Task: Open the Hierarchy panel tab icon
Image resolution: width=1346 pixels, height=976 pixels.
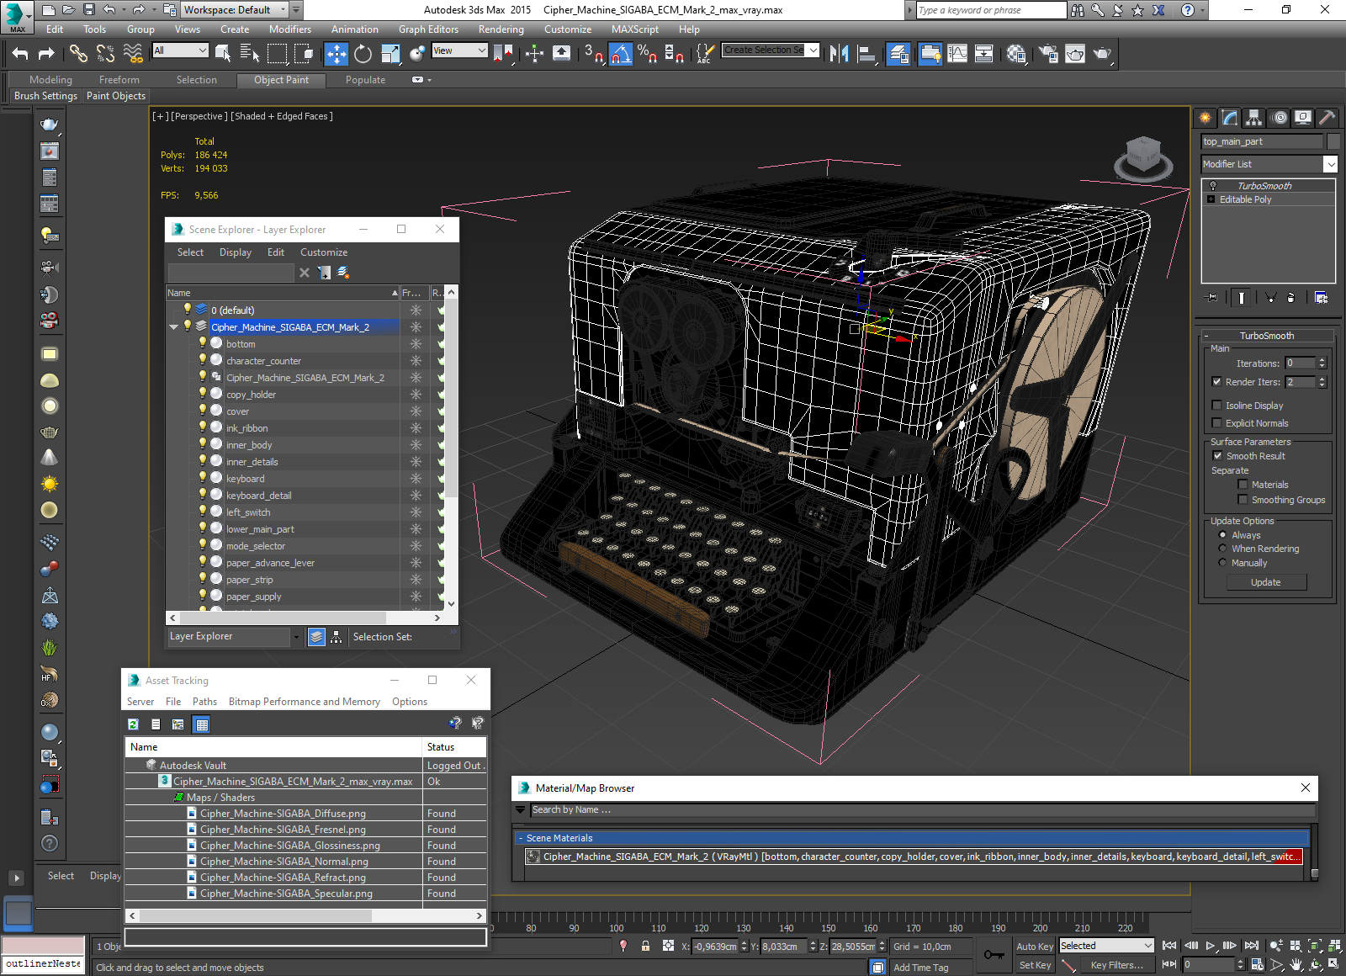Action: [x=1254, y=118]
